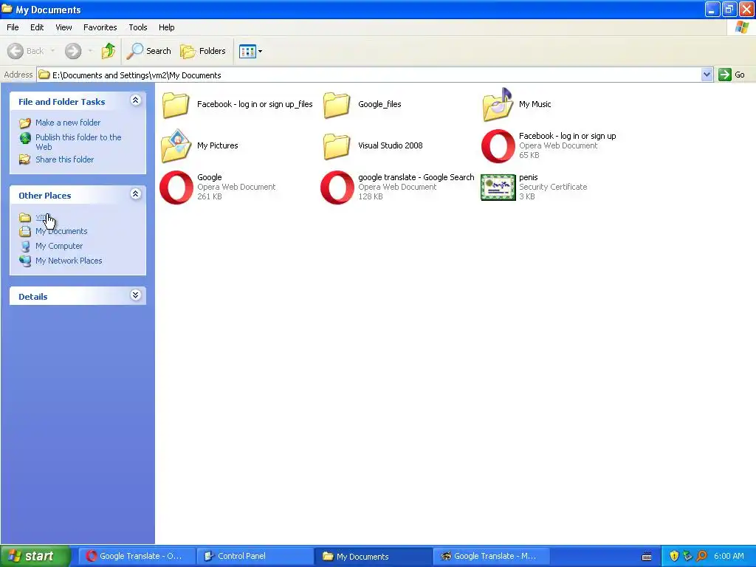Screen dimensions: 756x567
Task: Switch to Google Translate Opera taskbar button
Action: point(137,557)
